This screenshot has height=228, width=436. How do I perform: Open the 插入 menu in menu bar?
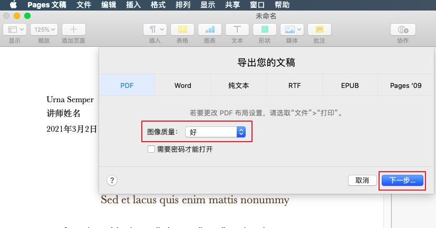click(133, 5)
